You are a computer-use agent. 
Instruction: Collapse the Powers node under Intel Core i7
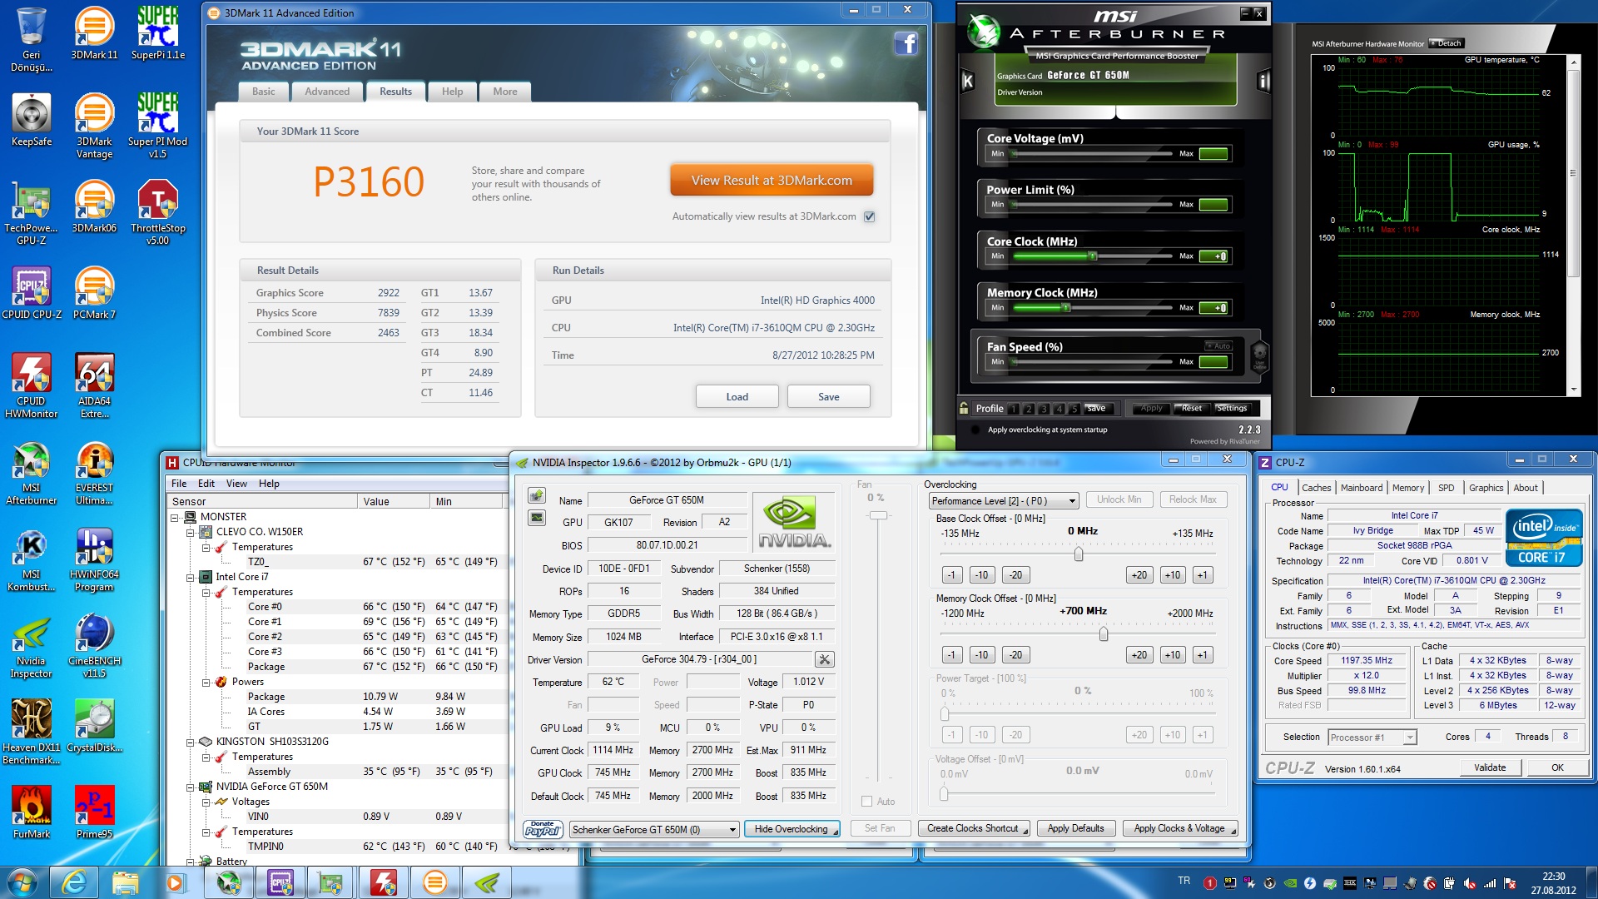(x=206, y=682)
